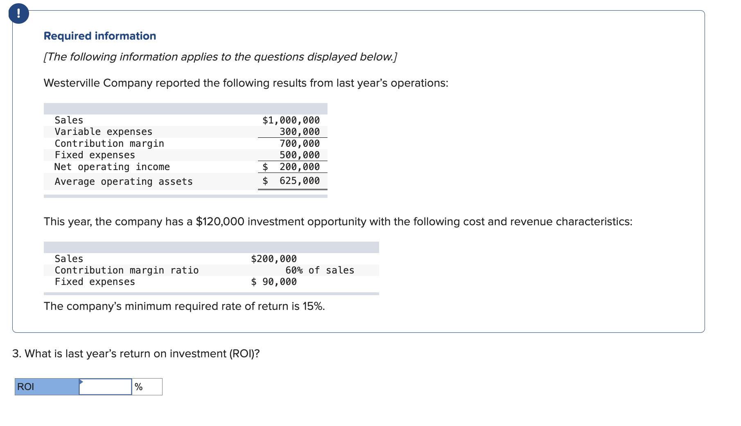Image resolution: width=741 pixels, height=426 pixels.
Task: Click the Net operating income row label
Action: 112,167
